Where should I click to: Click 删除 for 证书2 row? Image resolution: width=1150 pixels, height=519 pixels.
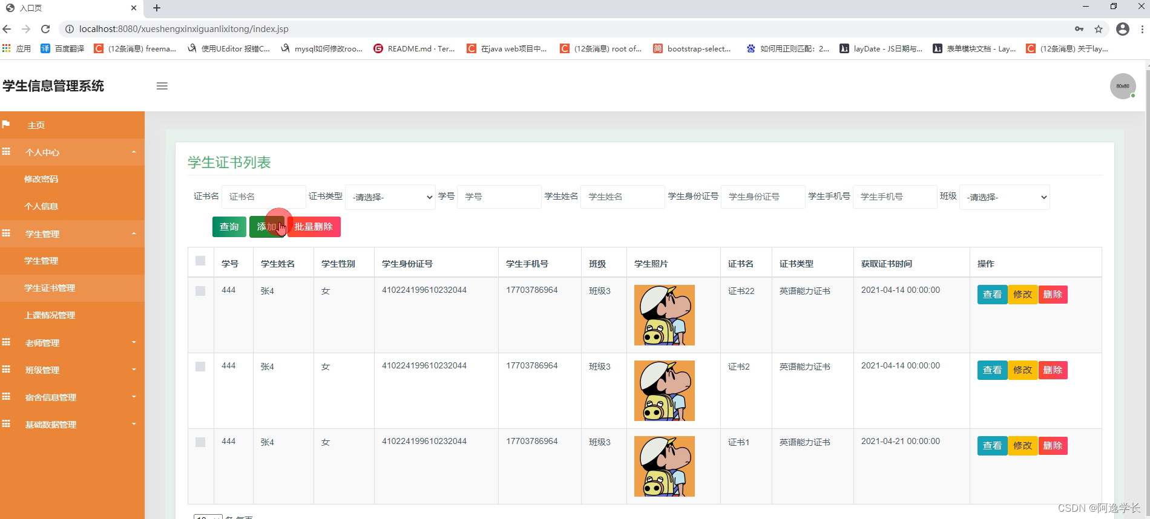pyautogui.click(x=1053, y=370)
